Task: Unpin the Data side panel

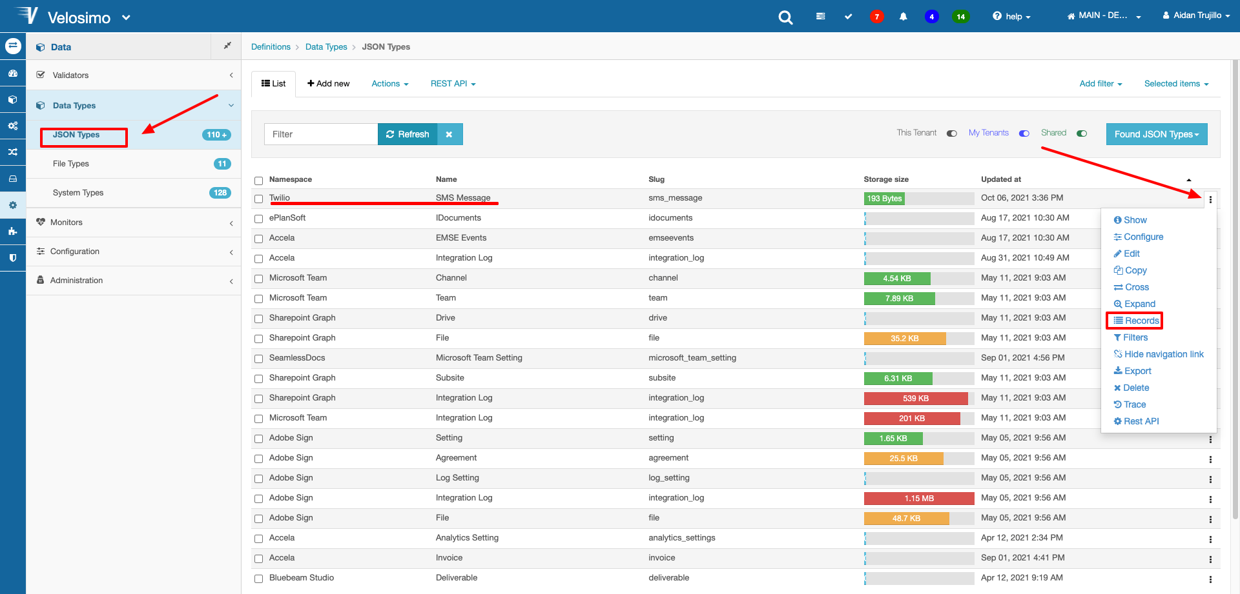Action: 227,46
